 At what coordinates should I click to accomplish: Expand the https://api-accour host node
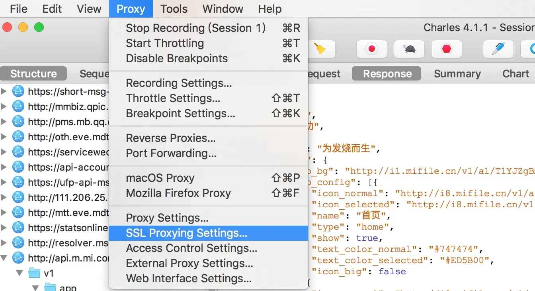(x=4, y=167)
